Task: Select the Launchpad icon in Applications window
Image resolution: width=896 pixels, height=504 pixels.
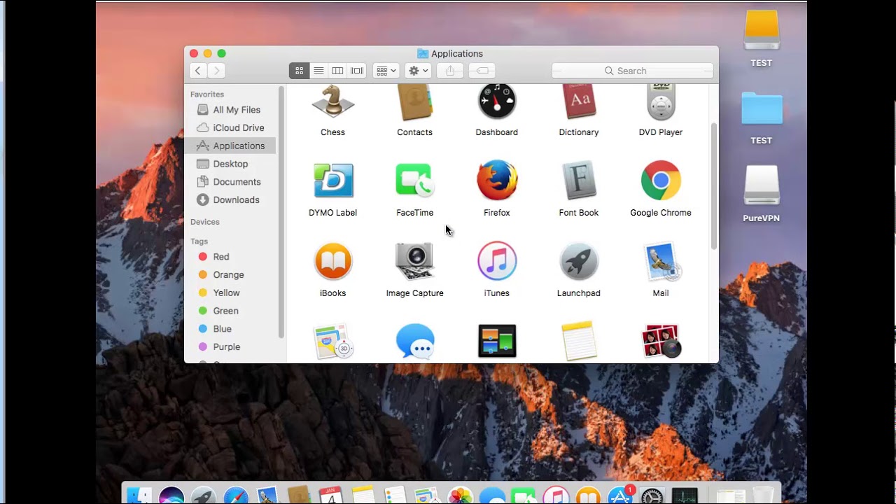Action: click(579, 261)
